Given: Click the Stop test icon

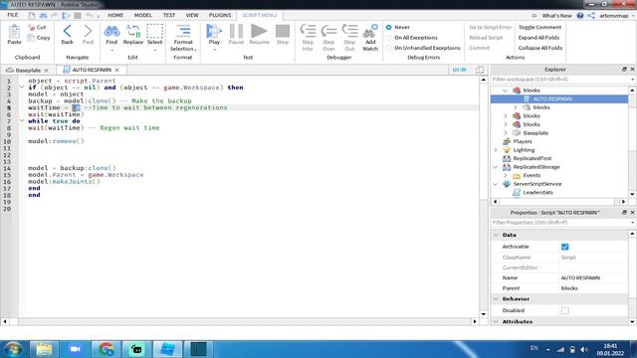Looking at the screenshot, I should point(283,31).
